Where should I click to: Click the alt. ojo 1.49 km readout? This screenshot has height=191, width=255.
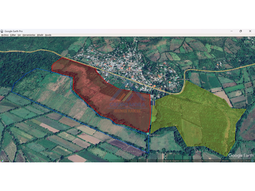pos(244,161)
